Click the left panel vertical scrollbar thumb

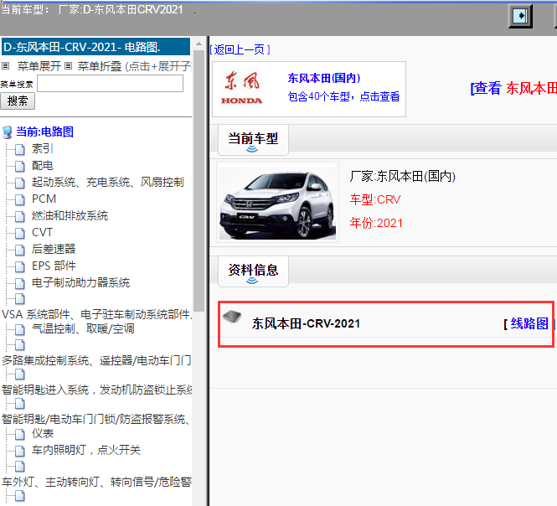[x=199, y=180]
